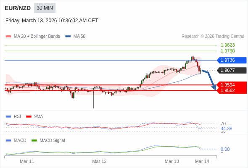Image resolution: width=248 pixels, height=168 pixels.
Task: Click the 30 MIN timeframe button
Action: [45, 8]
